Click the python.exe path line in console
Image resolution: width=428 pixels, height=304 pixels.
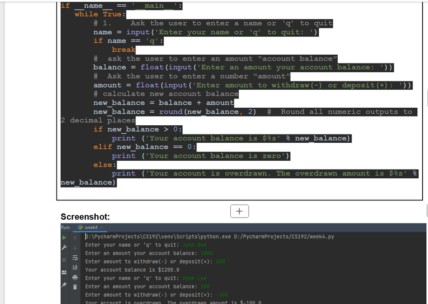(209, 237)
